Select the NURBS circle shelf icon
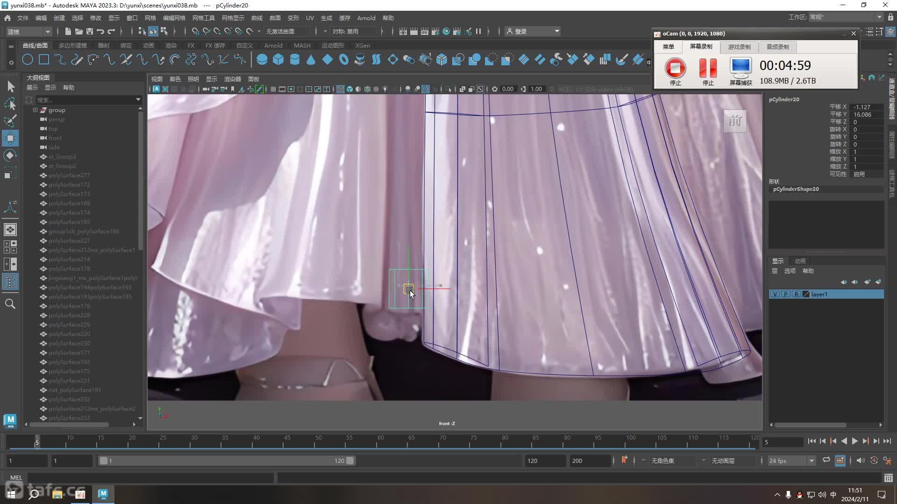 pyautogui.click(x=28, y=59)
